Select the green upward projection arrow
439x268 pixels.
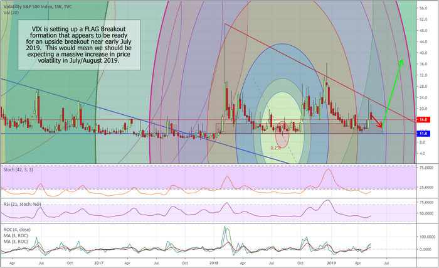pos(392,93)
